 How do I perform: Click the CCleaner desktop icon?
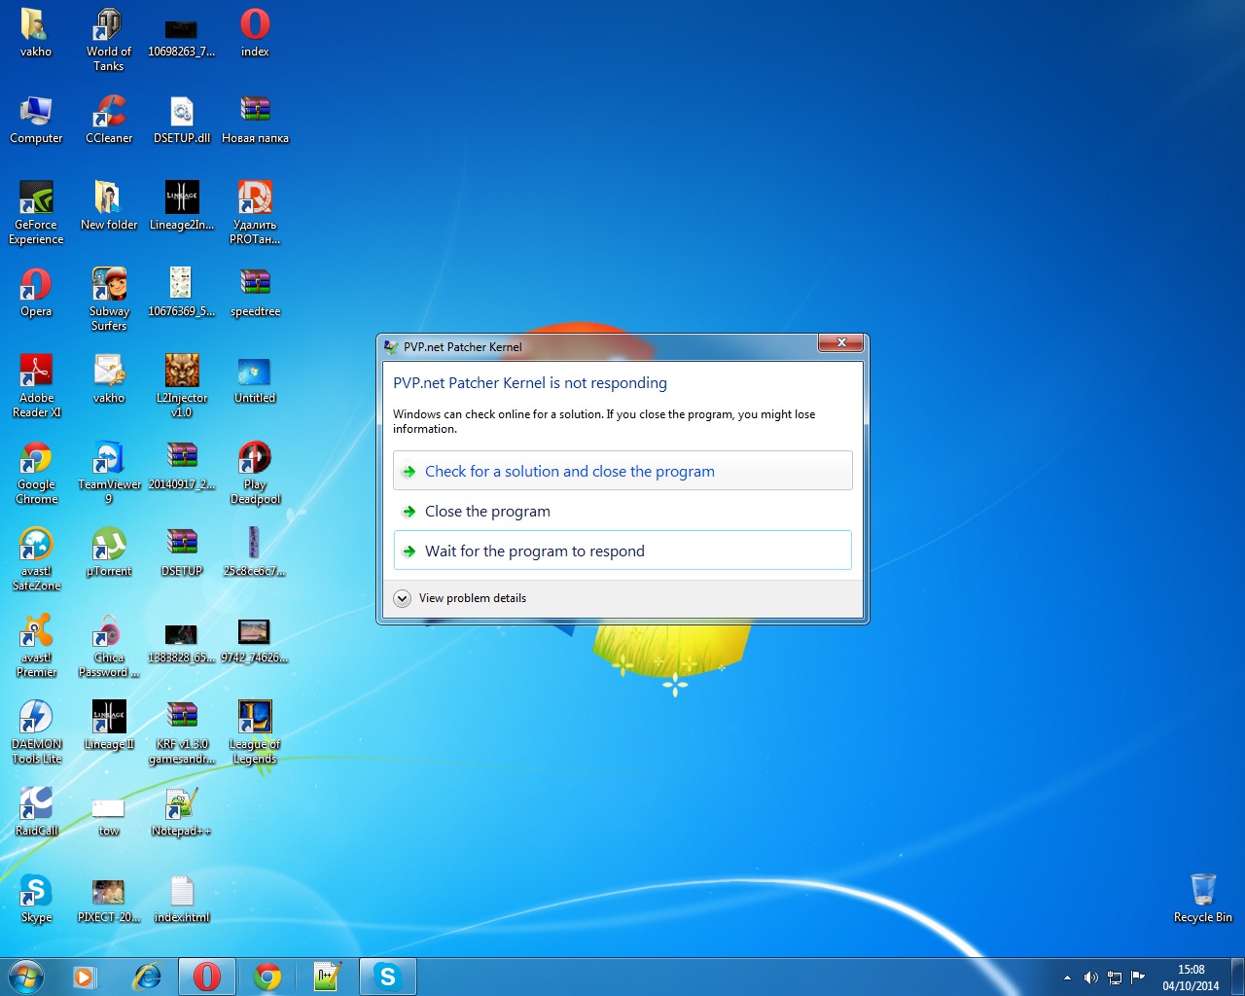point(109,113)
